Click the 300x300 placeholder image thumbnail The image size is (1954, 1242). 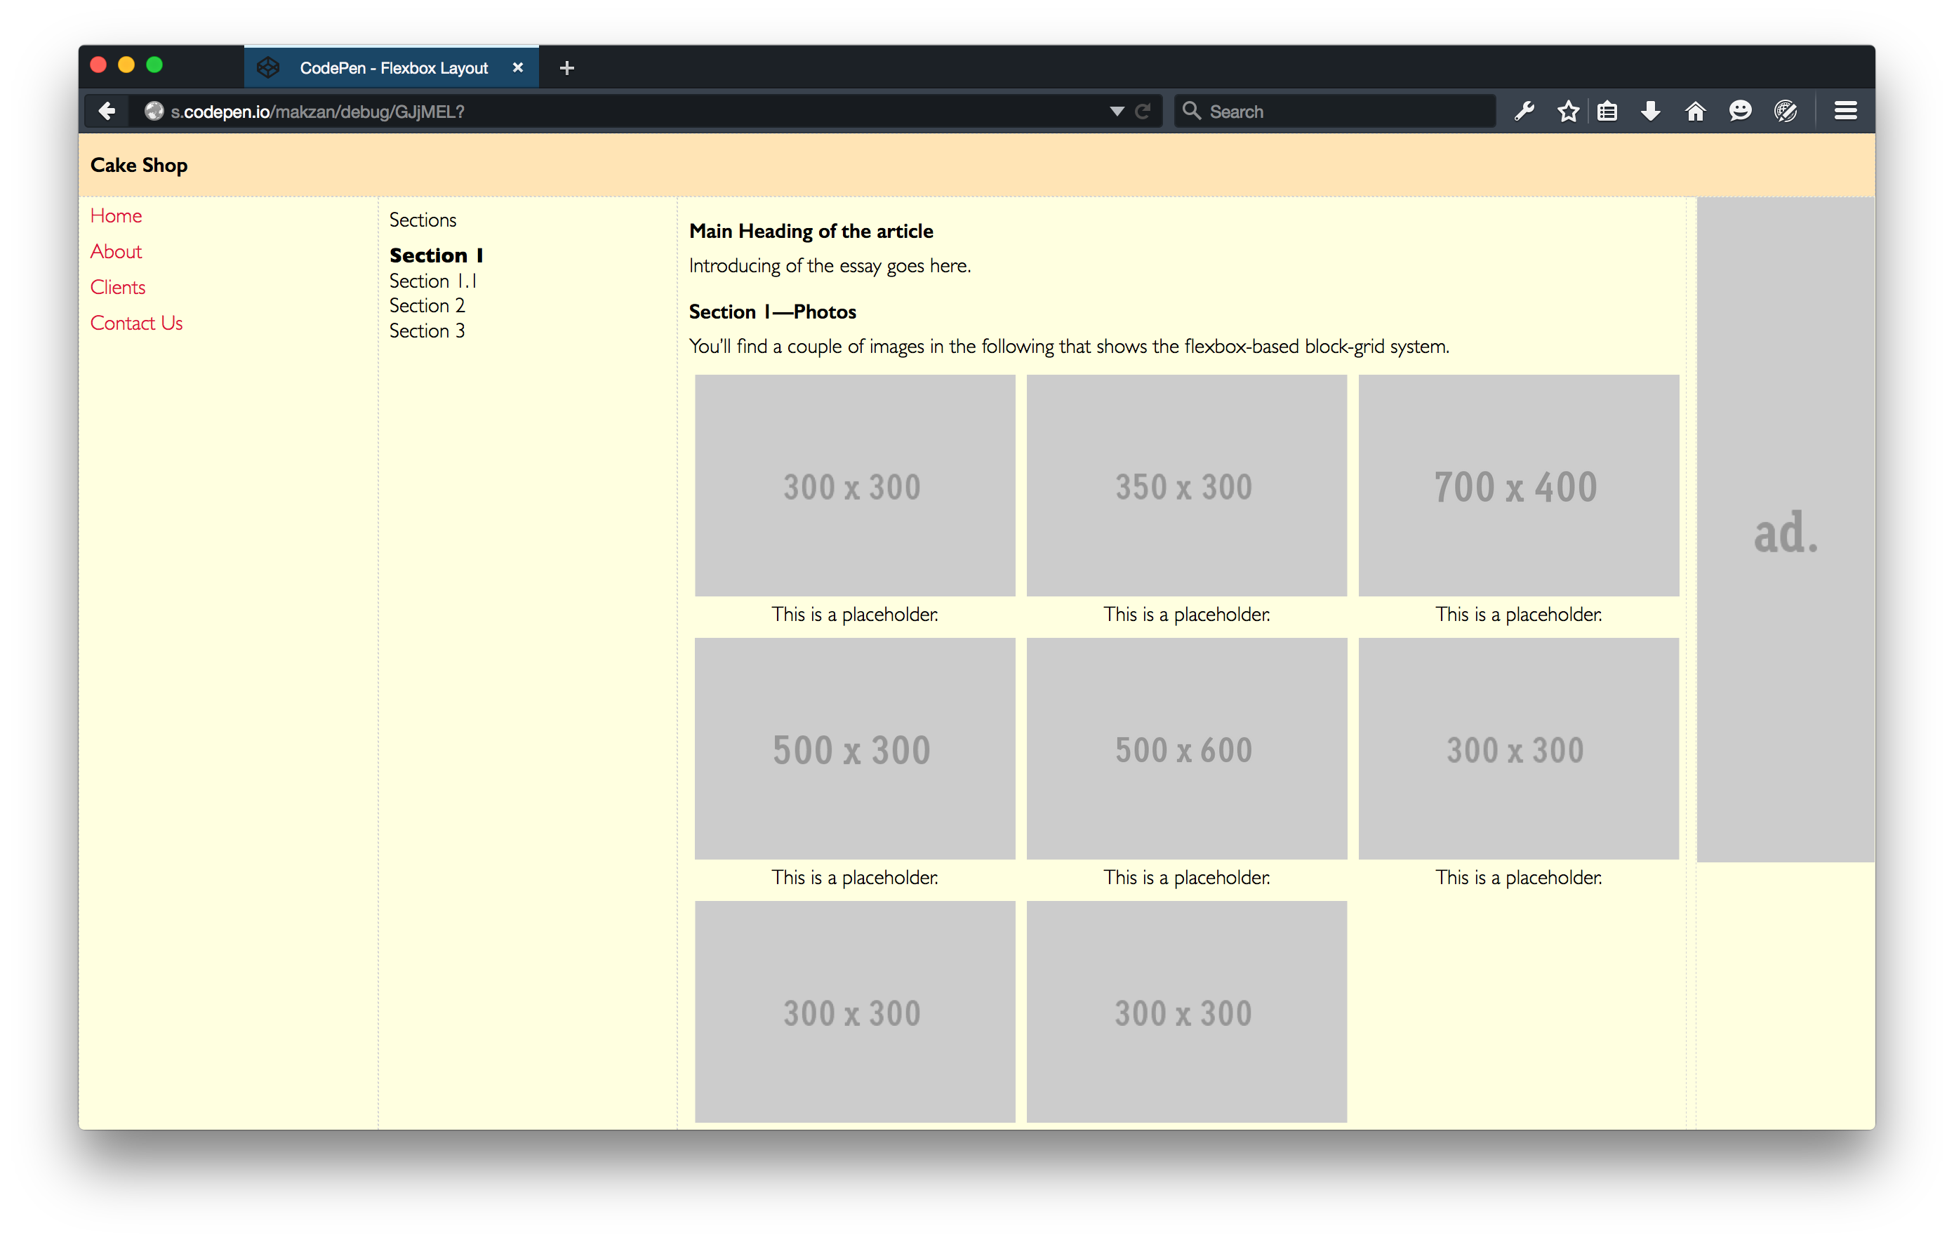point(853,484)
